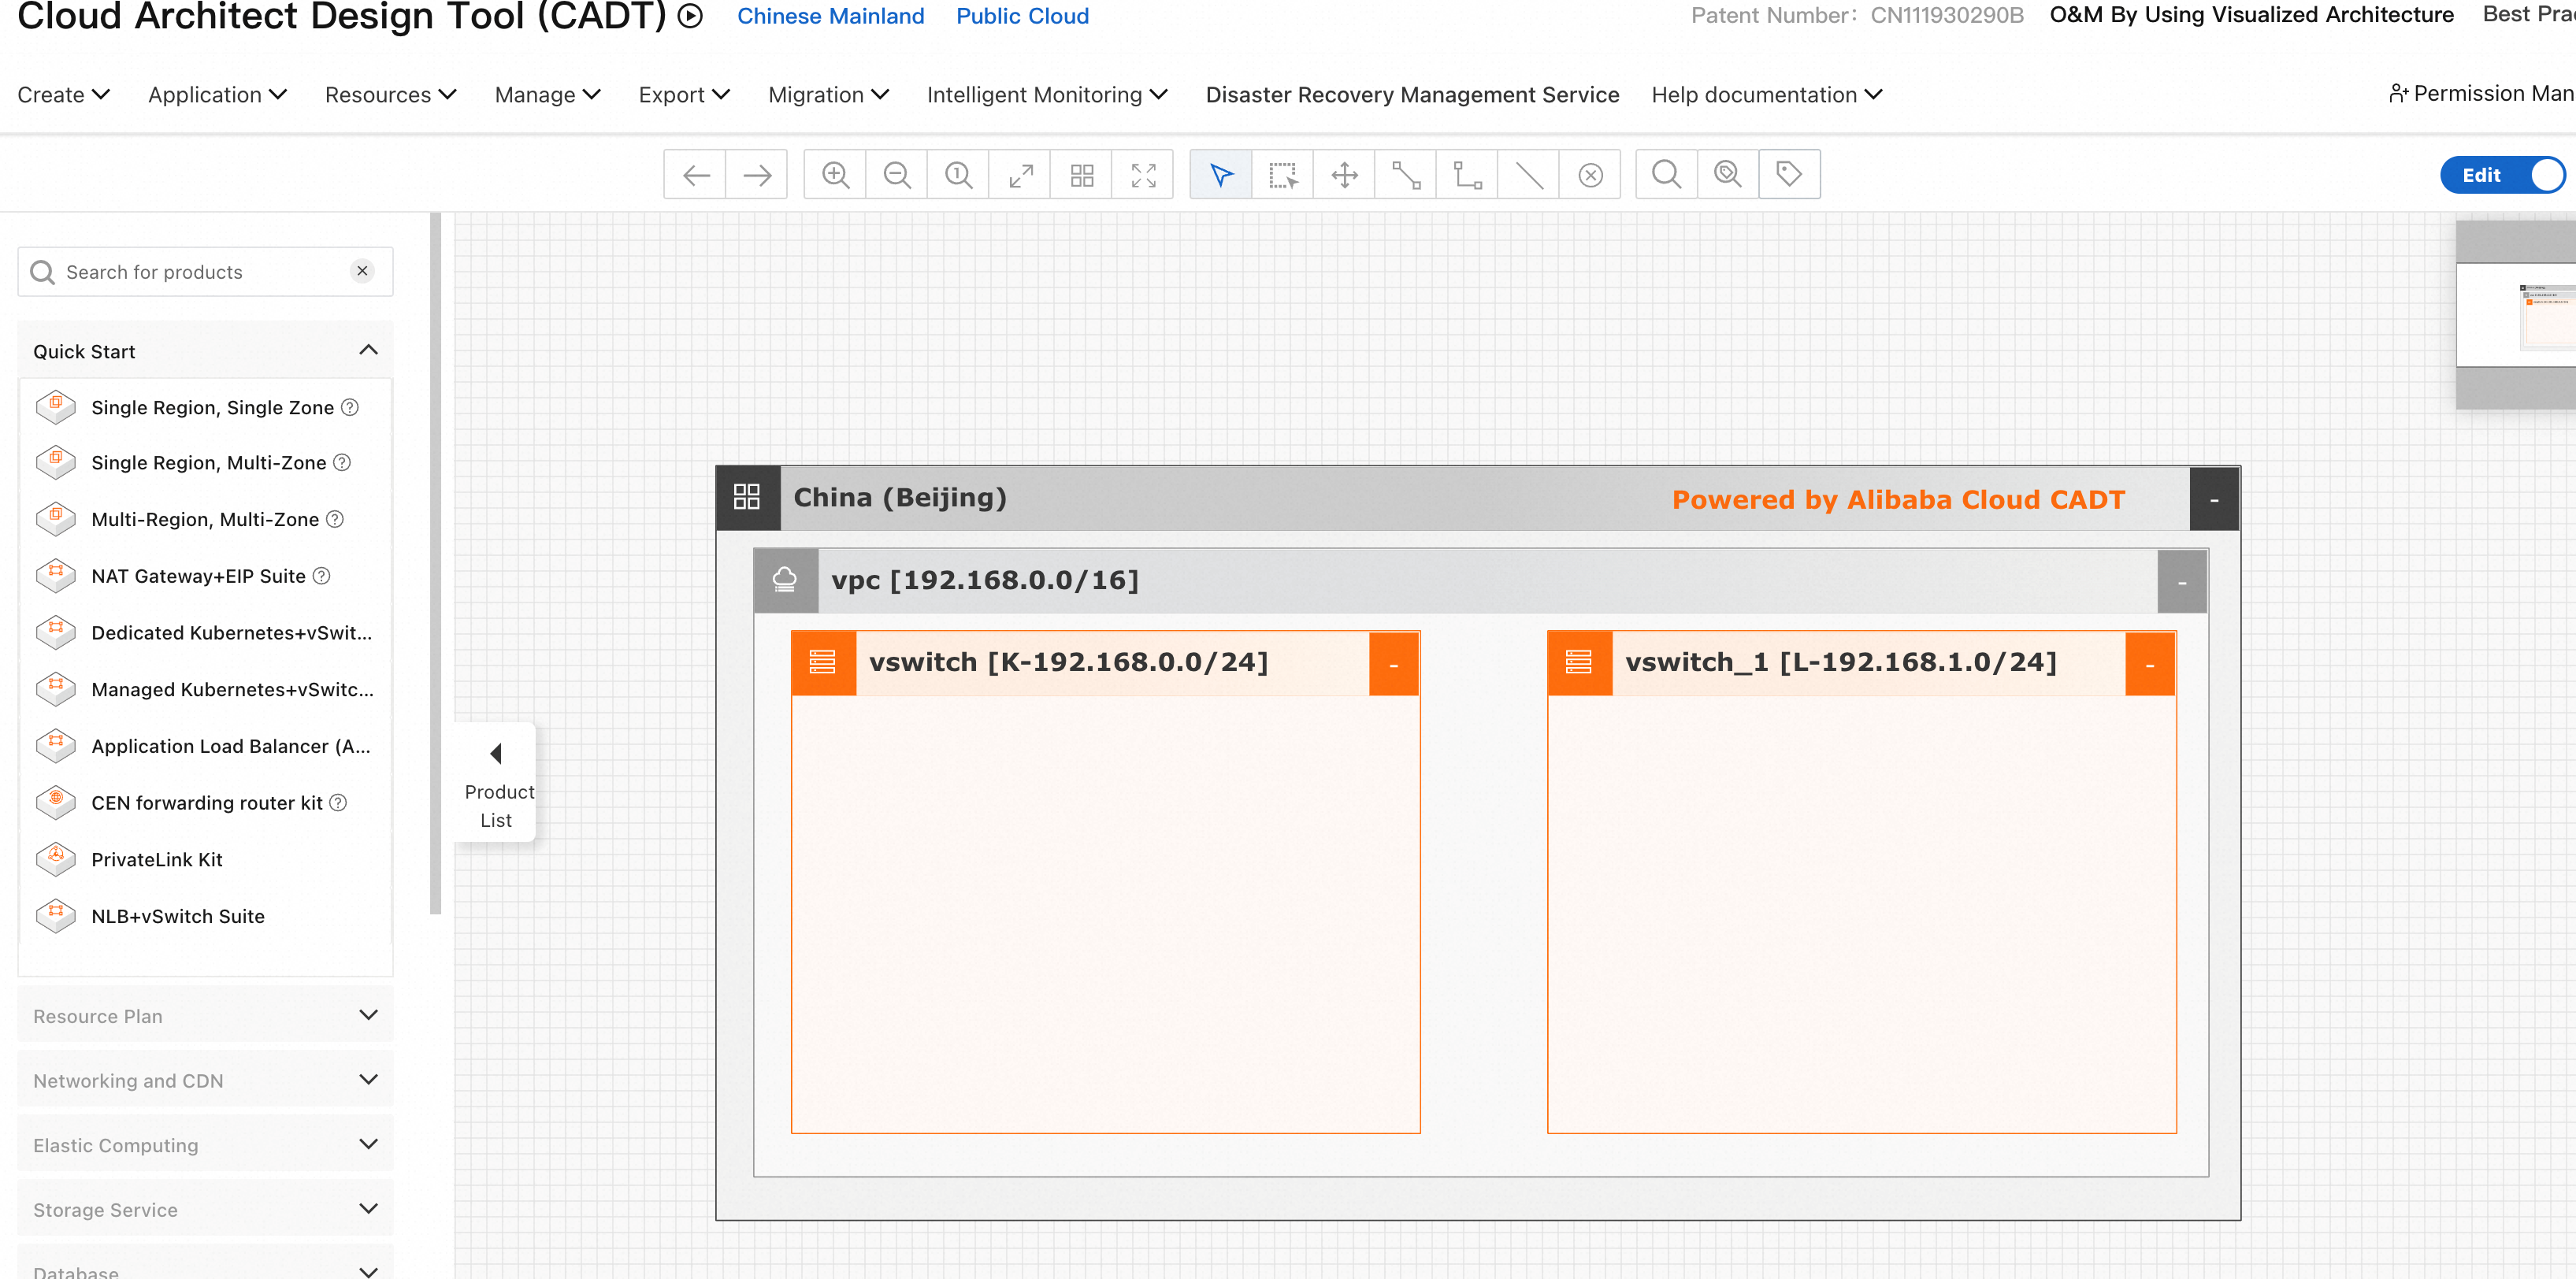Viewport: 2576px width, 1279px height.
Task: Collapse the vpc 192.168.0.0/16 container
Action: tap(2182, 581)
